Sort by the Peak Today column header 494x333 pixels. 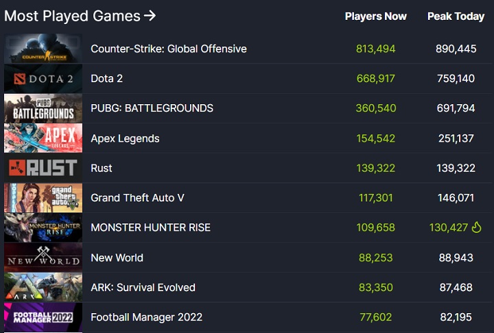[456, 16]
